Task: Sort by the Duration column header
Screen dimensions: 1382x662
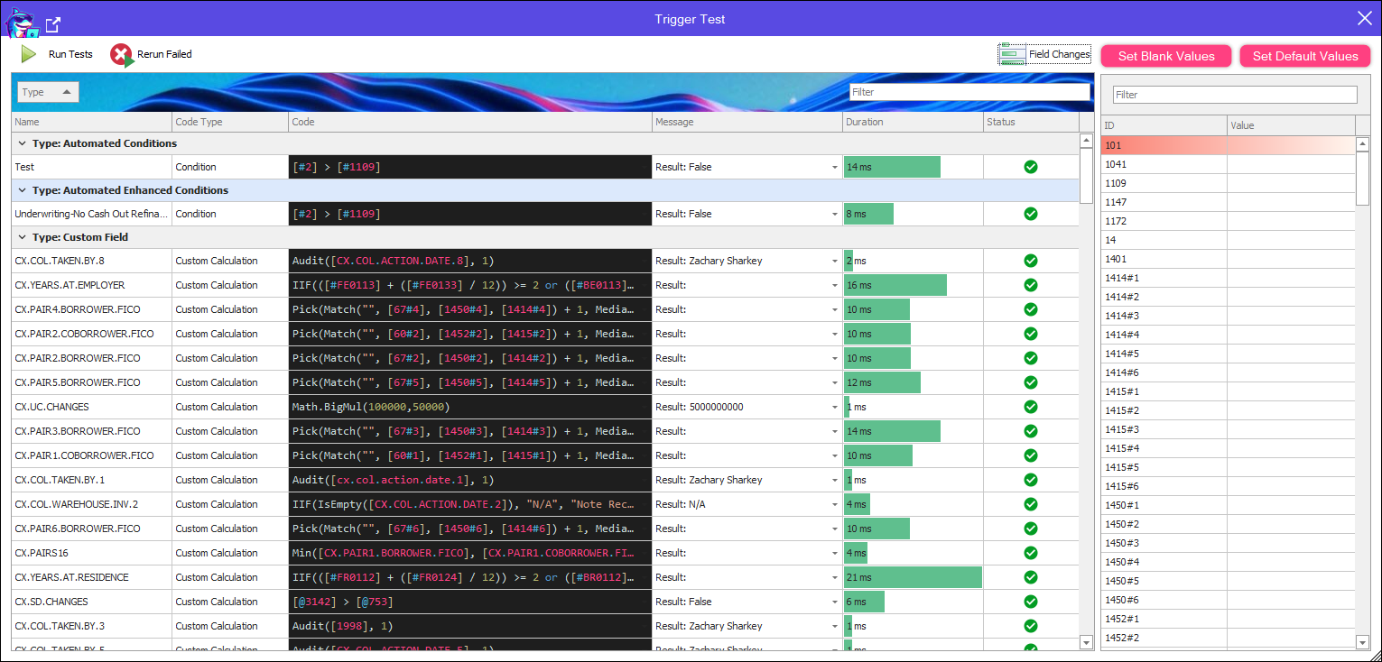Action: tap(912, 122)
